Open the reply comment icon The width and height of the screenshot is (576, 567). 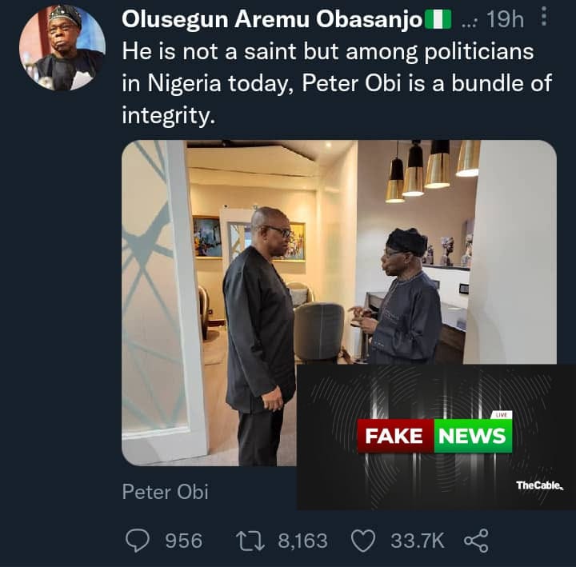[x=138, y=541]
